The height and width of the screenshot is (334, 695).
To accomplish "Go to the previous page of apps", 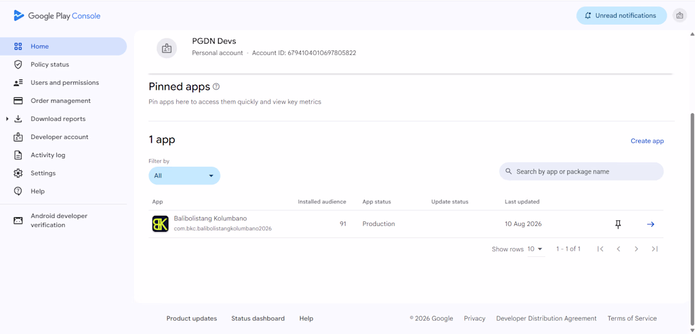I will pos(619,249).
